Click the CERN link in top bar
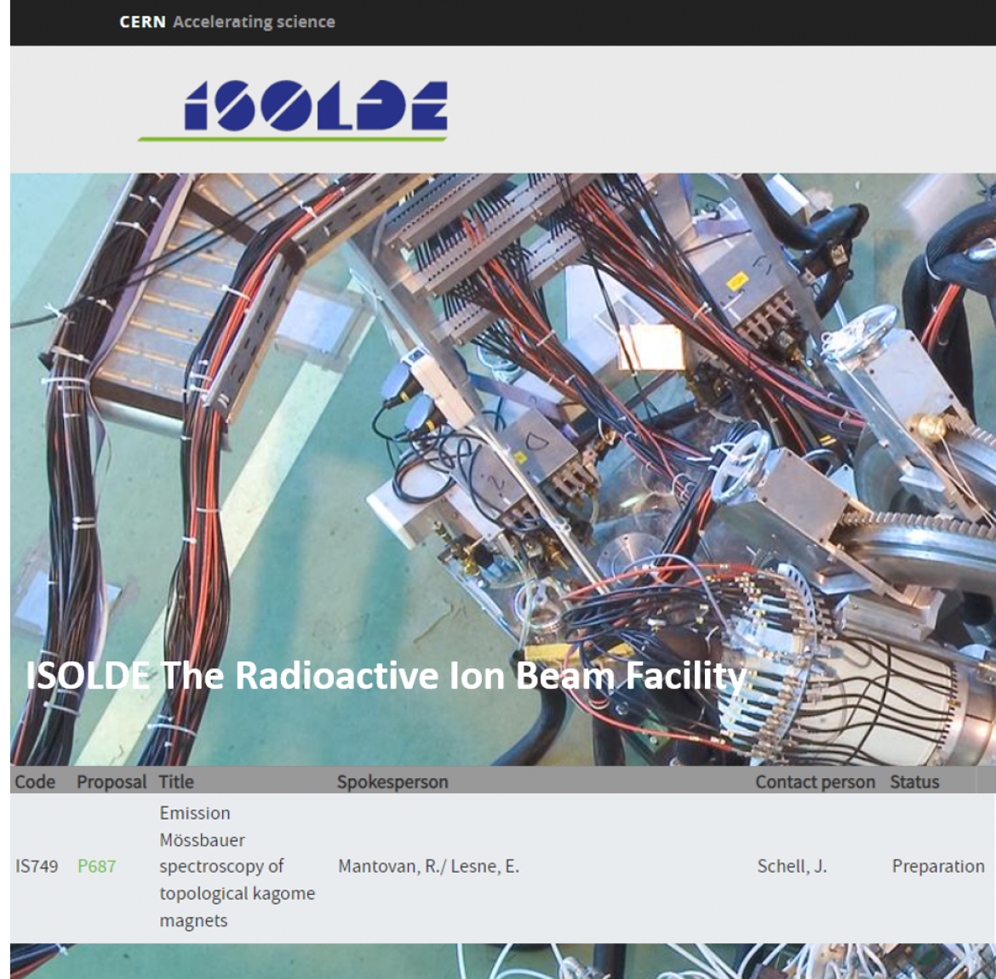This screenshot has height=979, width=996. pyautogui.click(x=142, y=22)
